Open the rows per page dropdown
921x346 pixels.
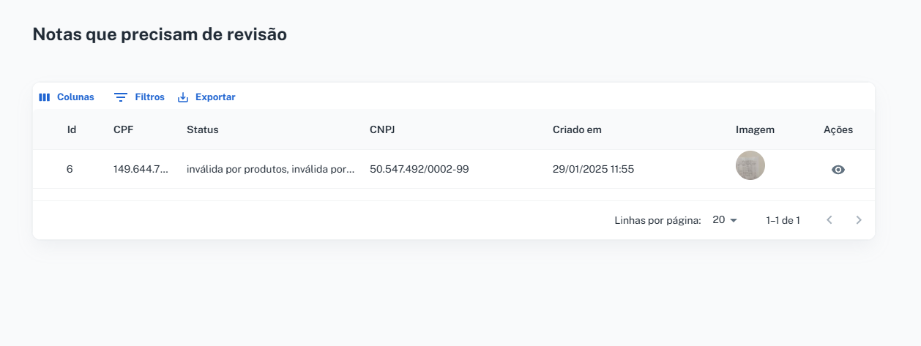click(x=725, y=220)
